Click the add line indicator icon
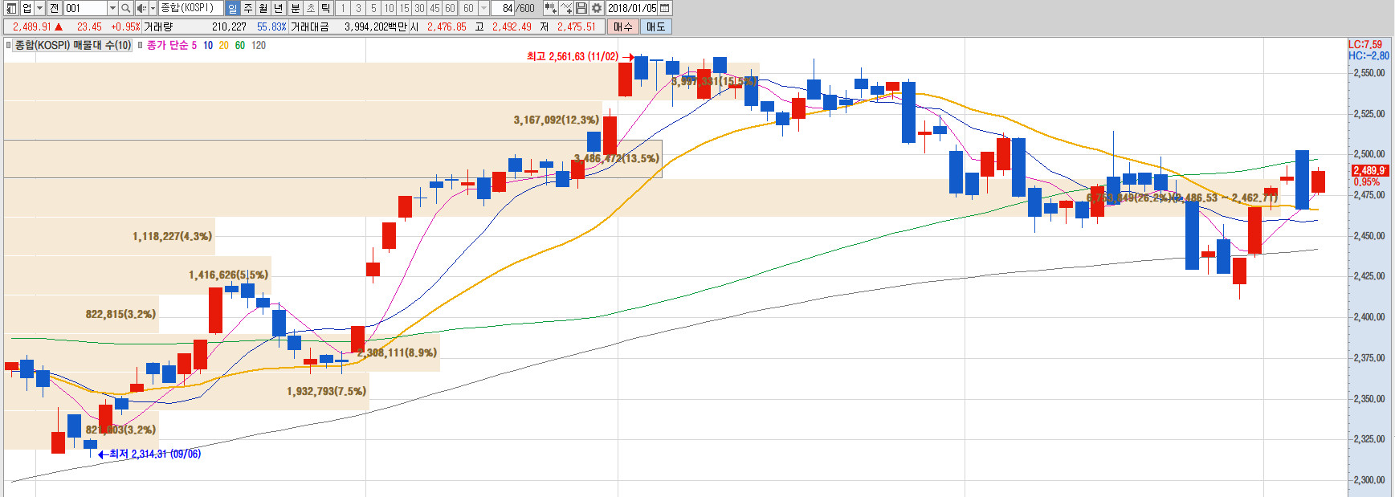Viewport: 1395px width, 497px height. [x=566, y=8]
